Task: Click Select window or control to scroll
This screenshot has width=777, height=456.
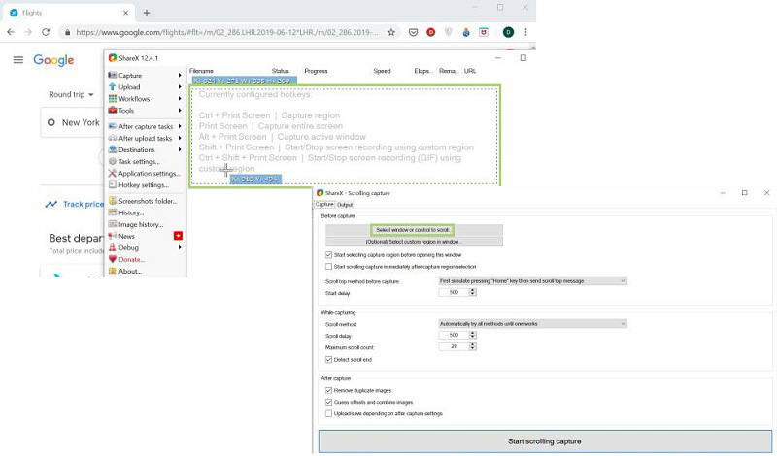Action: [x=413, y=230]
